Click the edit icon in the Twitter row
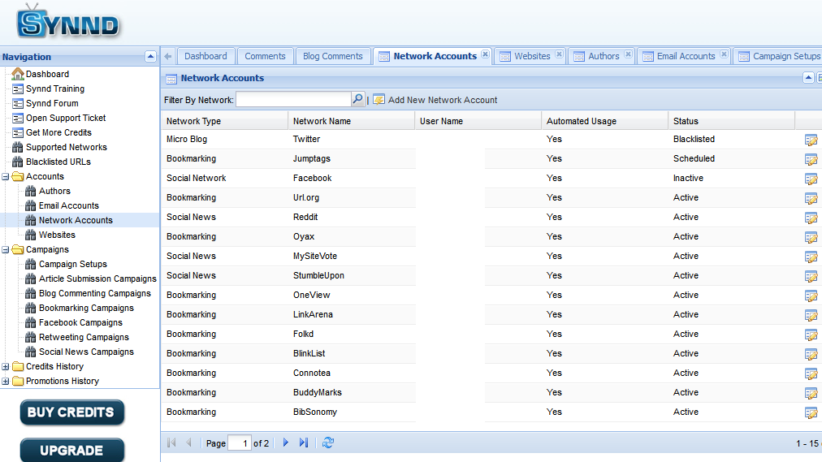822x462 pixels. [811, 140]
